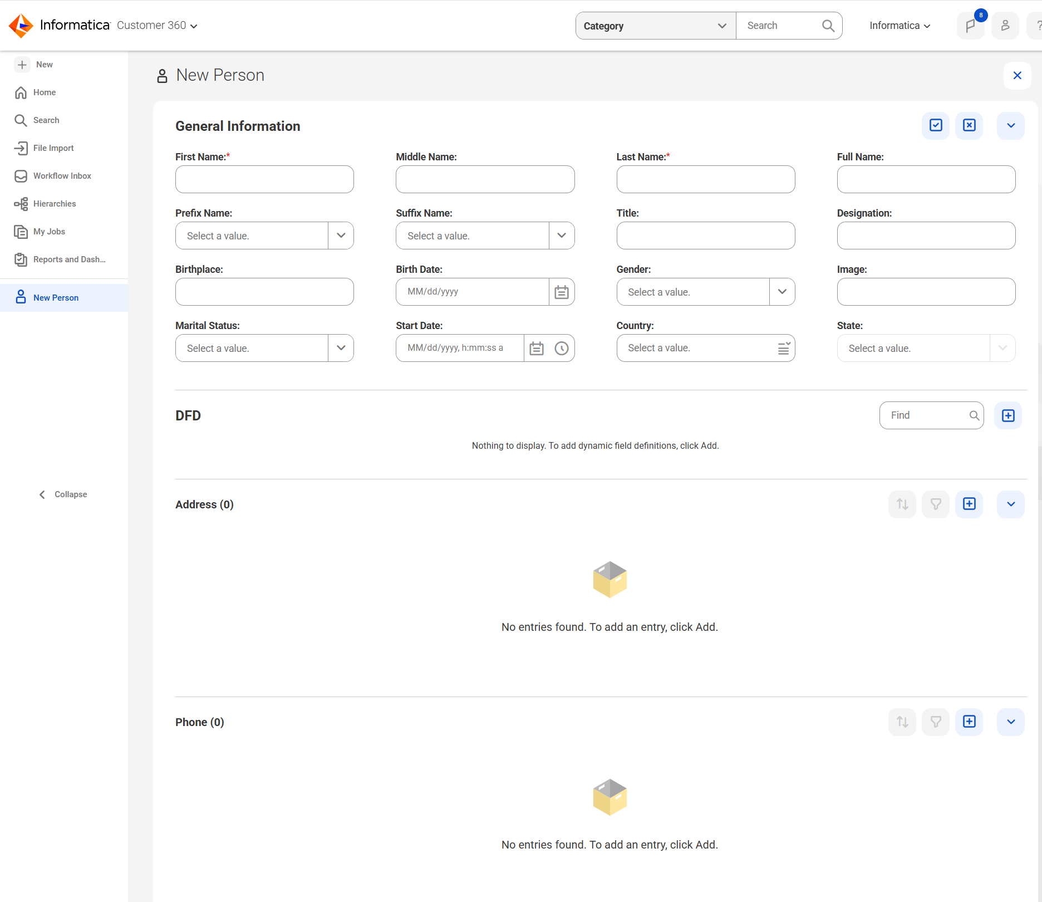This screenshot has height=902, width=1042.
Task: Open My Jobs in sidebar
Action: 64,232
